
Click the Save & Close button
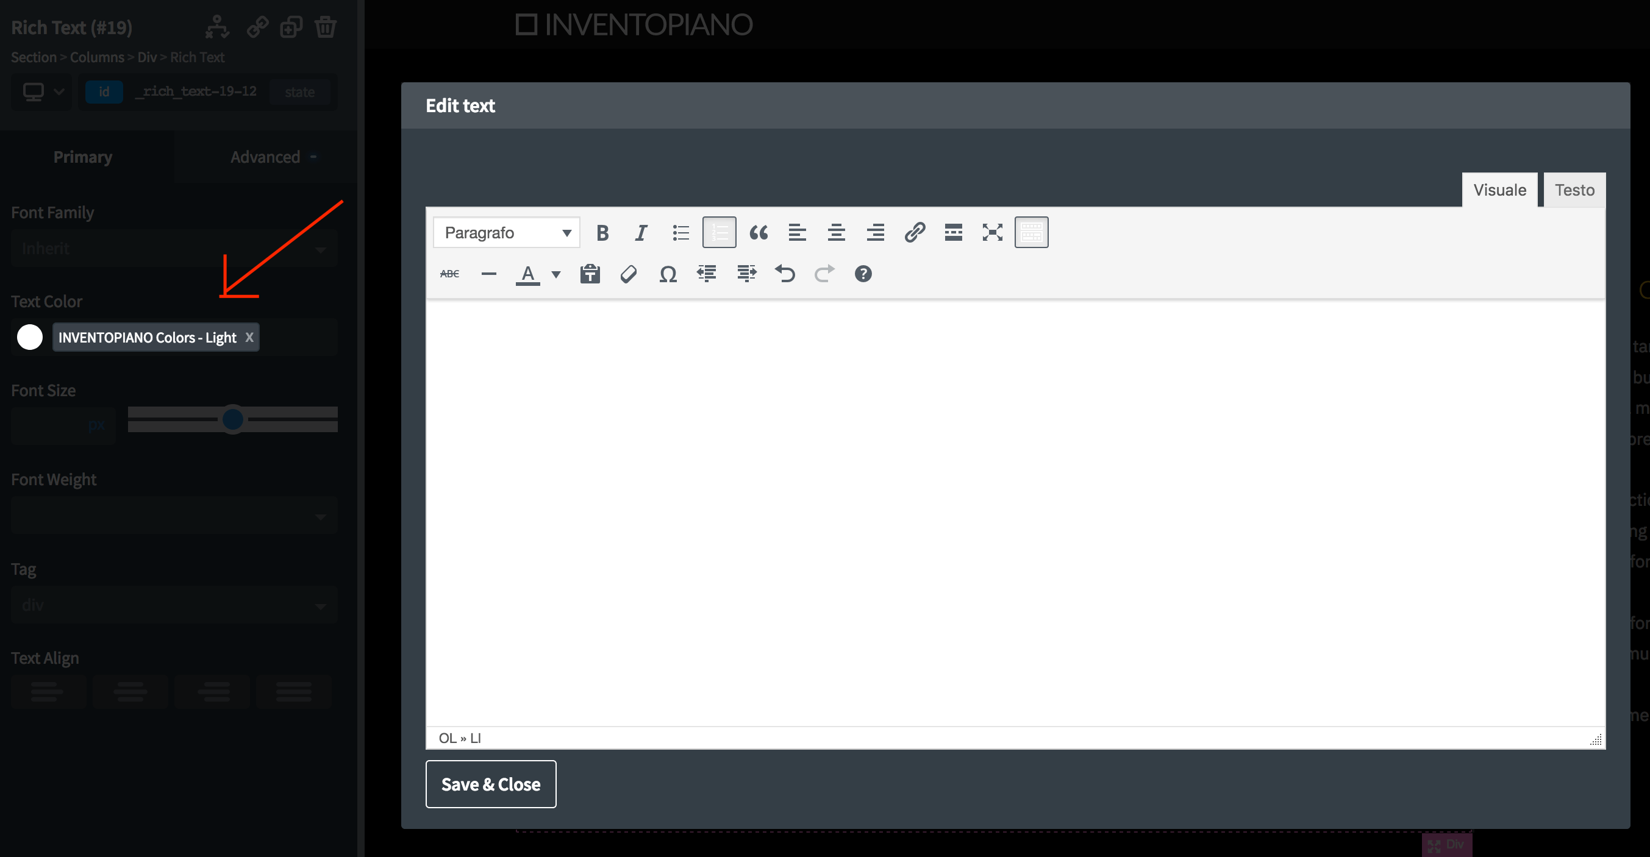(x=491, y=784)
